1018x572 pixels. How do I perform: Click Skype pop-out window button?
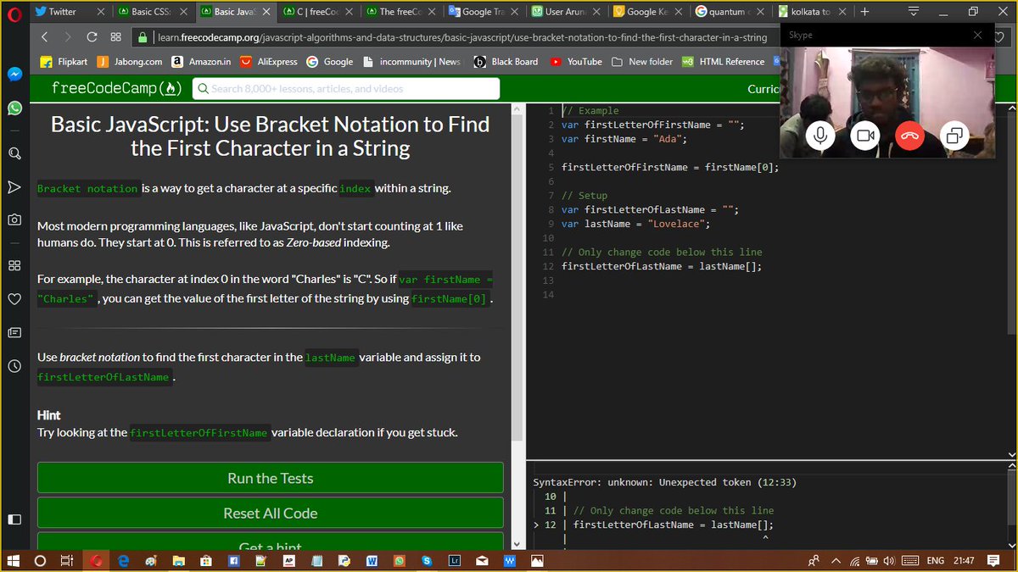pos(954,136)
